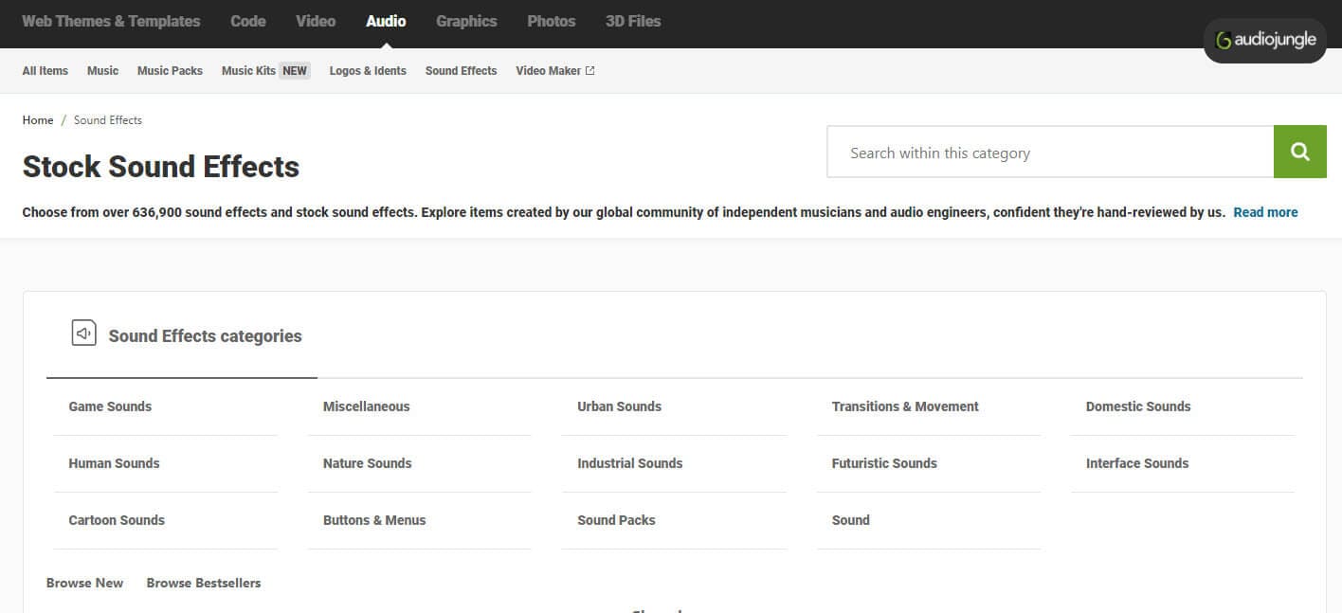
Task: Open the Sound Packs category
Action: (616, 520)
